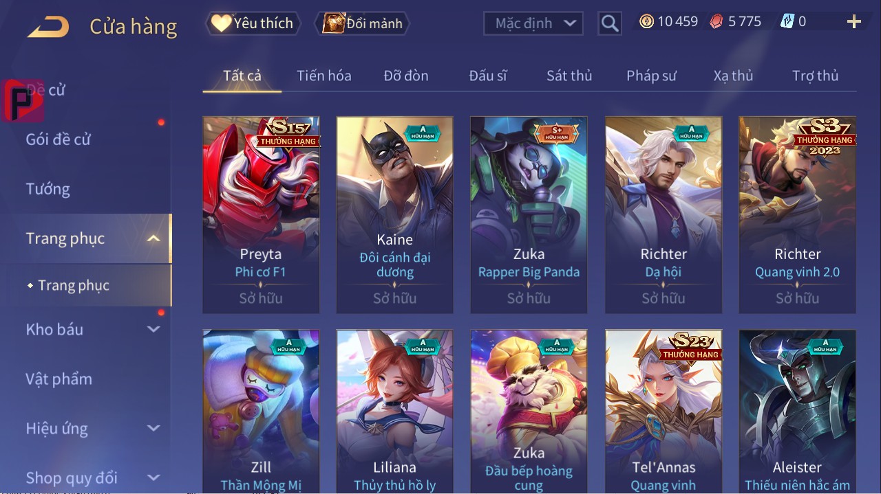The image size is (881, 494).
Task: Go back using the golden return arrow
Action: (x=48, y=27)
